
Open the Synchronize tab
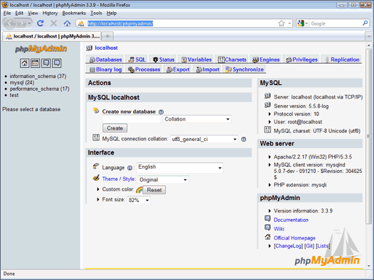[x=245, y=69]
